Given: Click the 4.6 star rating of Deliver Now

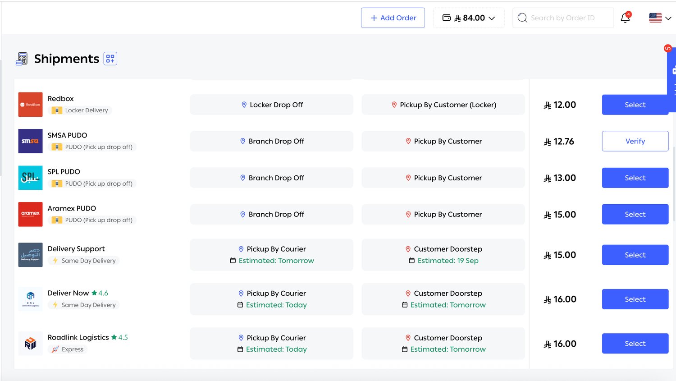Looking at the screenshot, I should click(x=100, y=293).
